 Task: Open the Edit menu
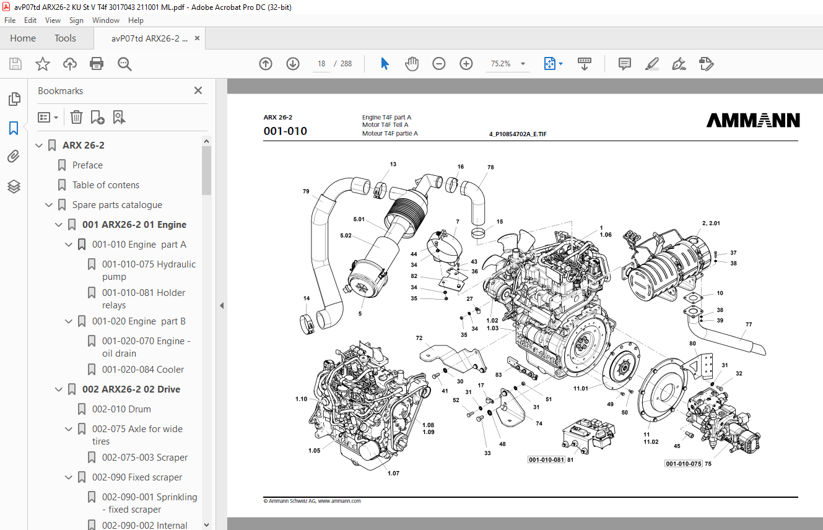coord(30,20)
